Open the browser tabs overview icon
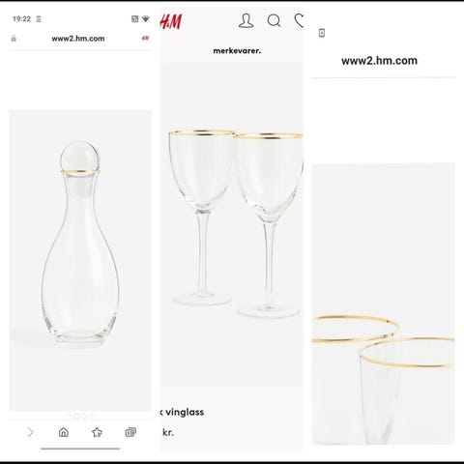The width and height of the screenshot is (464, 464). 130,432
